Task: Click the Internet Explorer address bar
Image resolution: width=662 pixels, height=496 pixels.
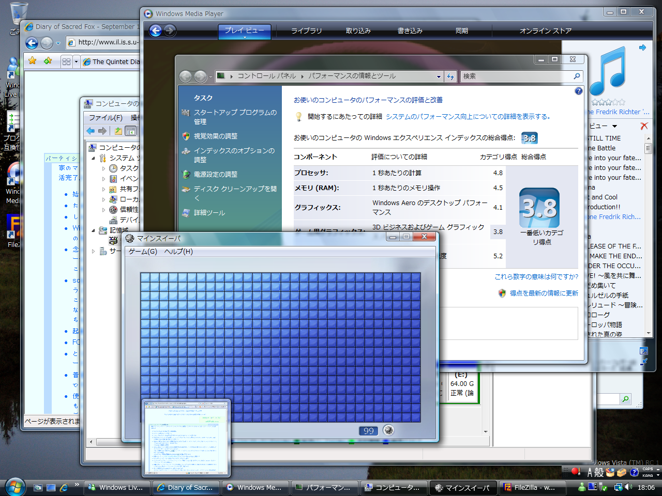Action: [103, 42]
